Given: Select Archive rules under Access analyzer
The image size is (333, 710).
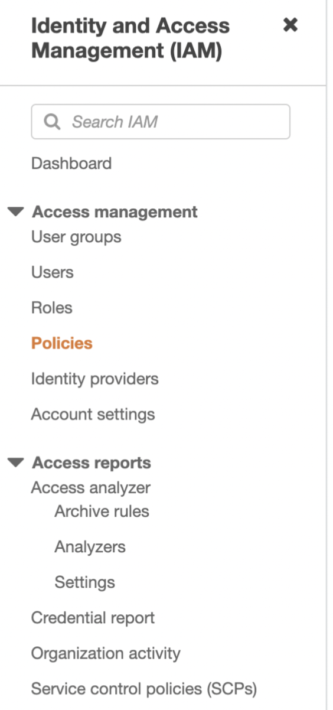Looking at the screenshot, I should point(102,511).
